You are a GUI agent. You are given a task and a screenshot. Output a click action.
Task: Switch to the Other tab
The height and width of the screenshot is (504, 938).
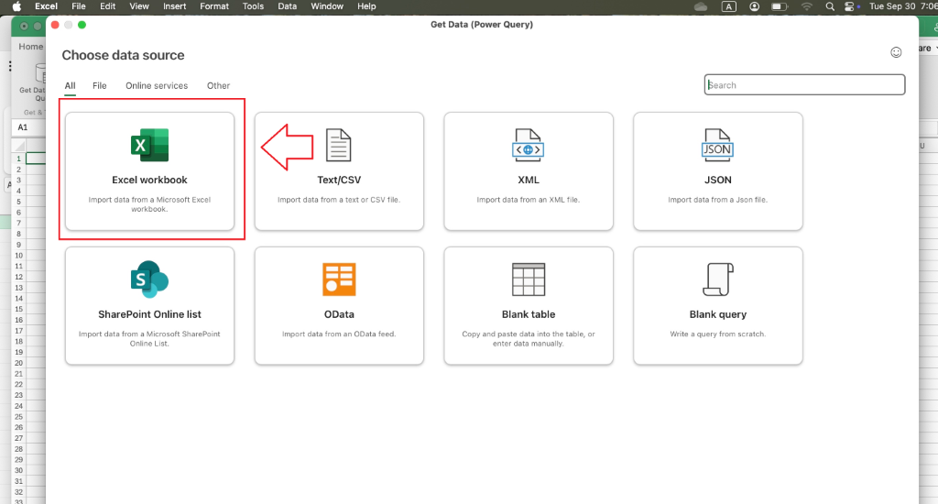pyautogui.click(x=218, y=85)
